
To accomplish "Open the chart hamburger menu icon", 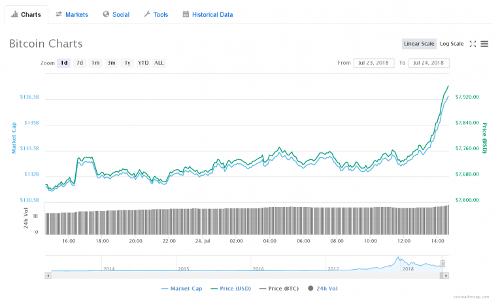I will click(x=484, y=44).
